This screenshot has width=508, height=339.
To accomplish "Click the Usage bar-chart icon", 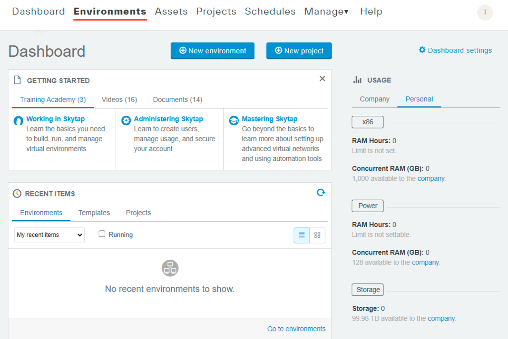I will pyautogui.click(x=357, y=80).
